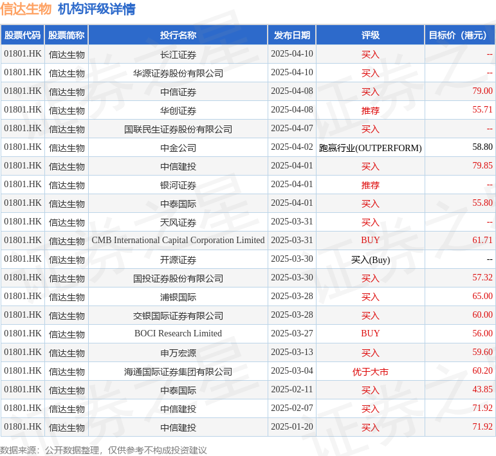Click the 投行名称 column header
This screenshot has width=496, height=456.
pos(178,35)
